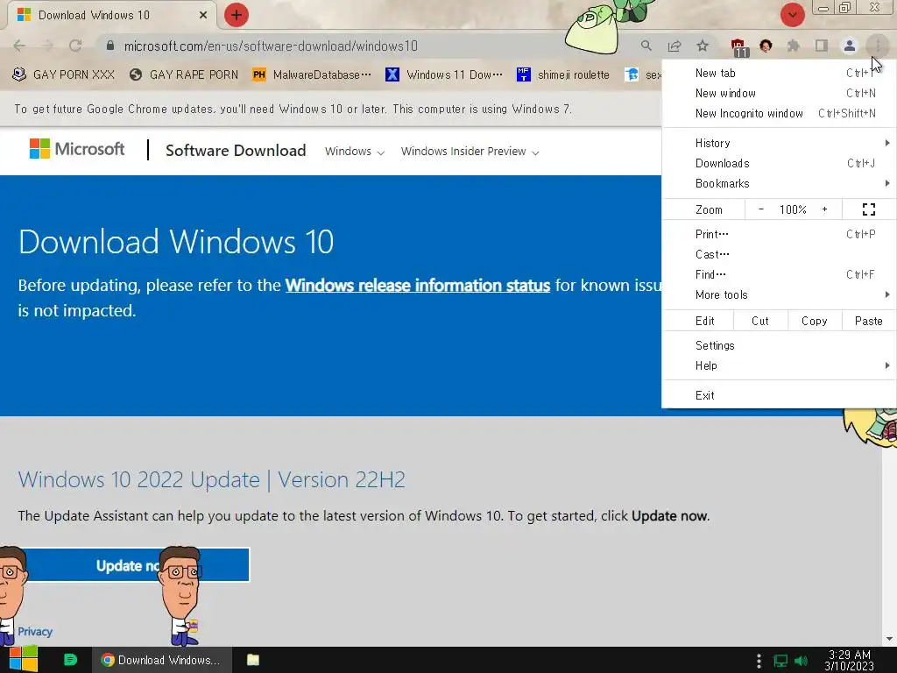Image resolution: width=897 pixels, height=673 pixels.
Task: Open the File Explorer taskbar icon
Action: [253, 660]
